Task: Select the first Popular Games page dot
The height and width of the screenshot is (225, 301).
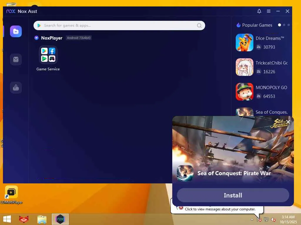Action: [280, 25]
